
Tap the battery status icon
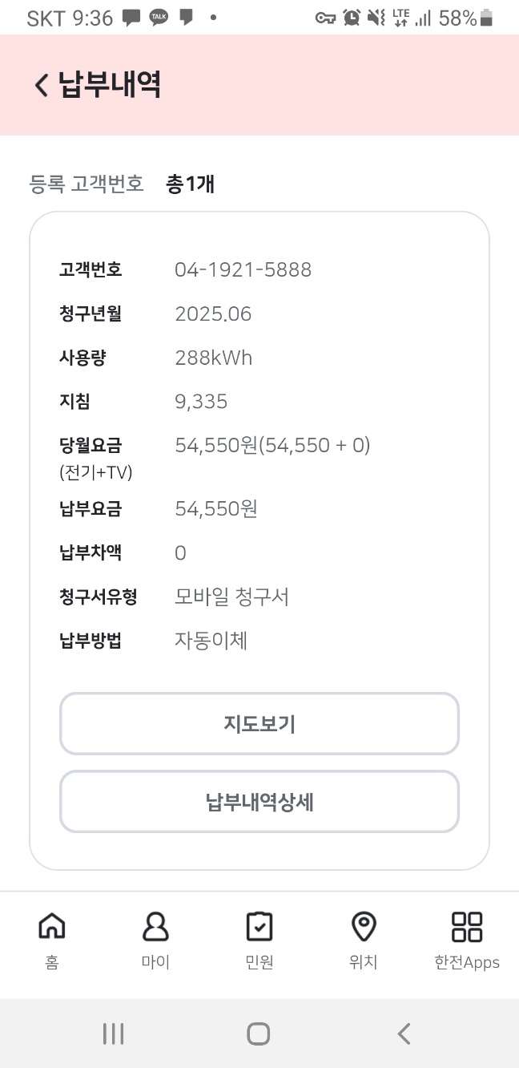coord(486,18)
